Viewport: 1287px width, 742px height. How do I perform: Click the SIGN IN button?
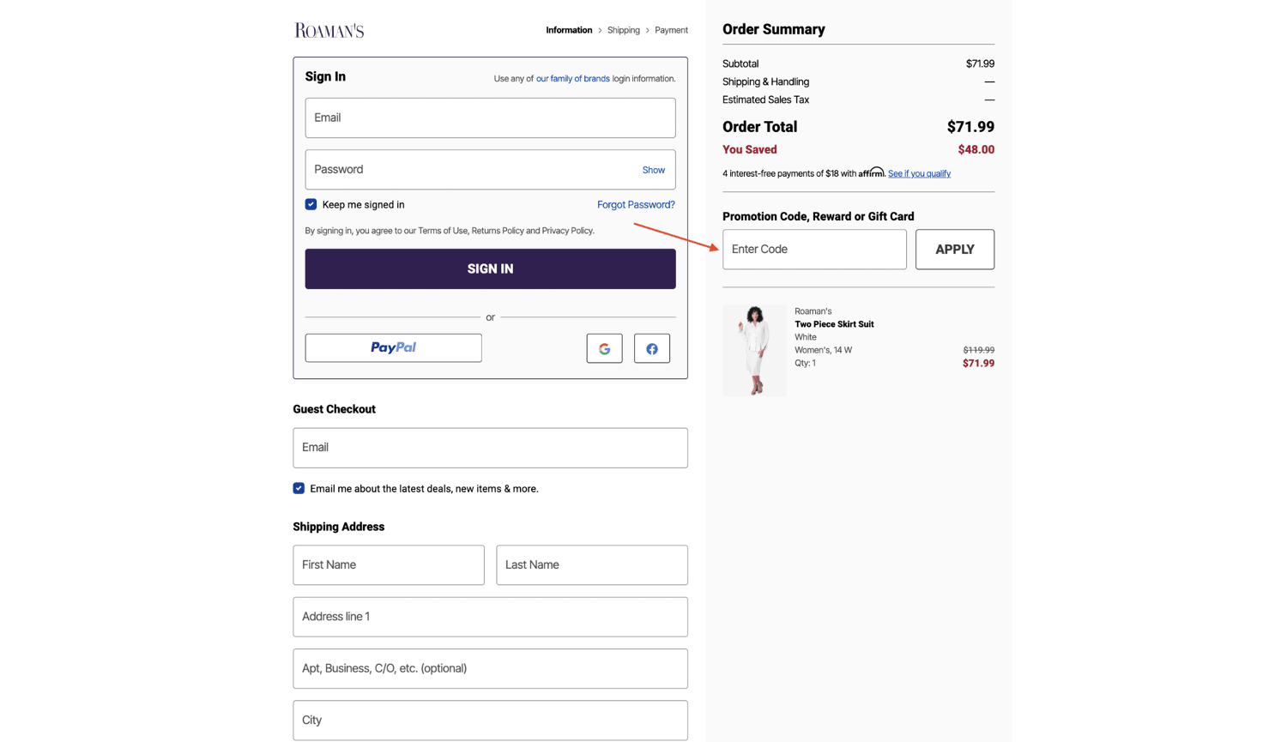[x=490, y=268]
